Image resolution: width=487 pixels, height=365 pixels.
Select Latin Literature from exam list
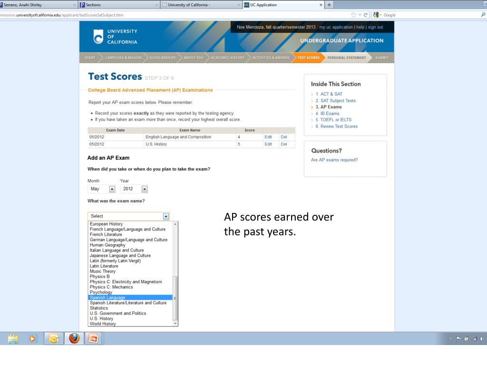(130, 266)
